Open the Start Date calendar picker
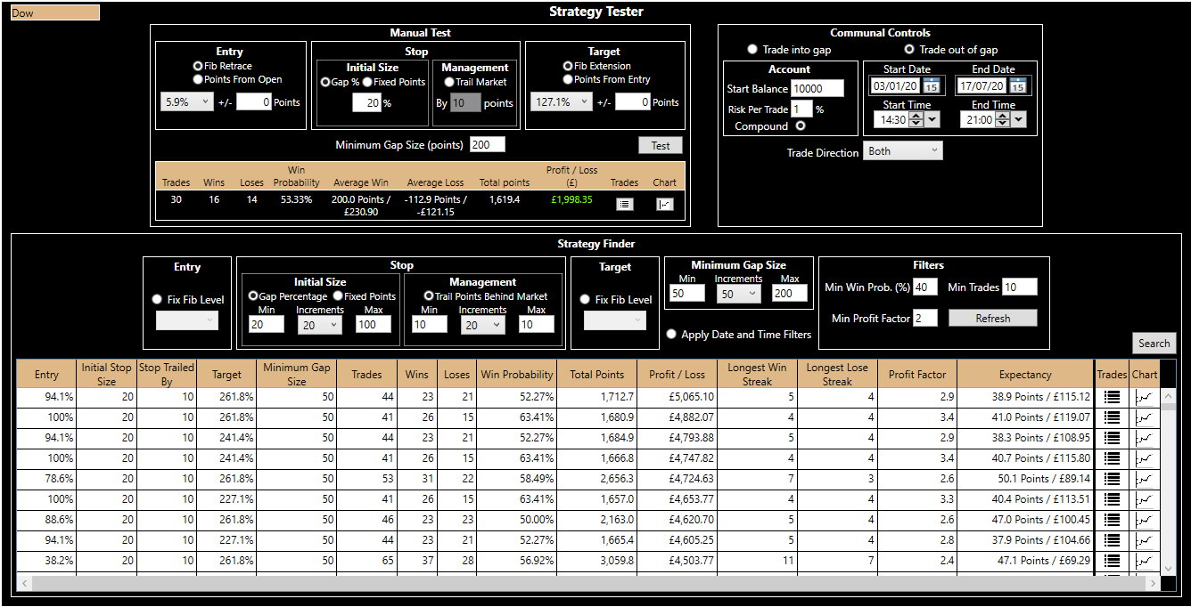The width and height of the screenshot is (1191, 607). 931,86
